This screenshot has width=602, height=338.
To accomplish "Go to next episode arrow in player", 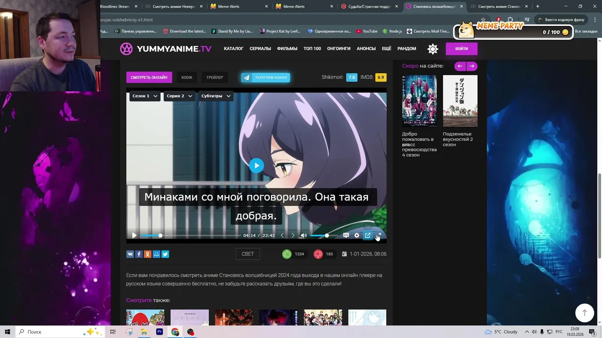I will coord(293,235).
